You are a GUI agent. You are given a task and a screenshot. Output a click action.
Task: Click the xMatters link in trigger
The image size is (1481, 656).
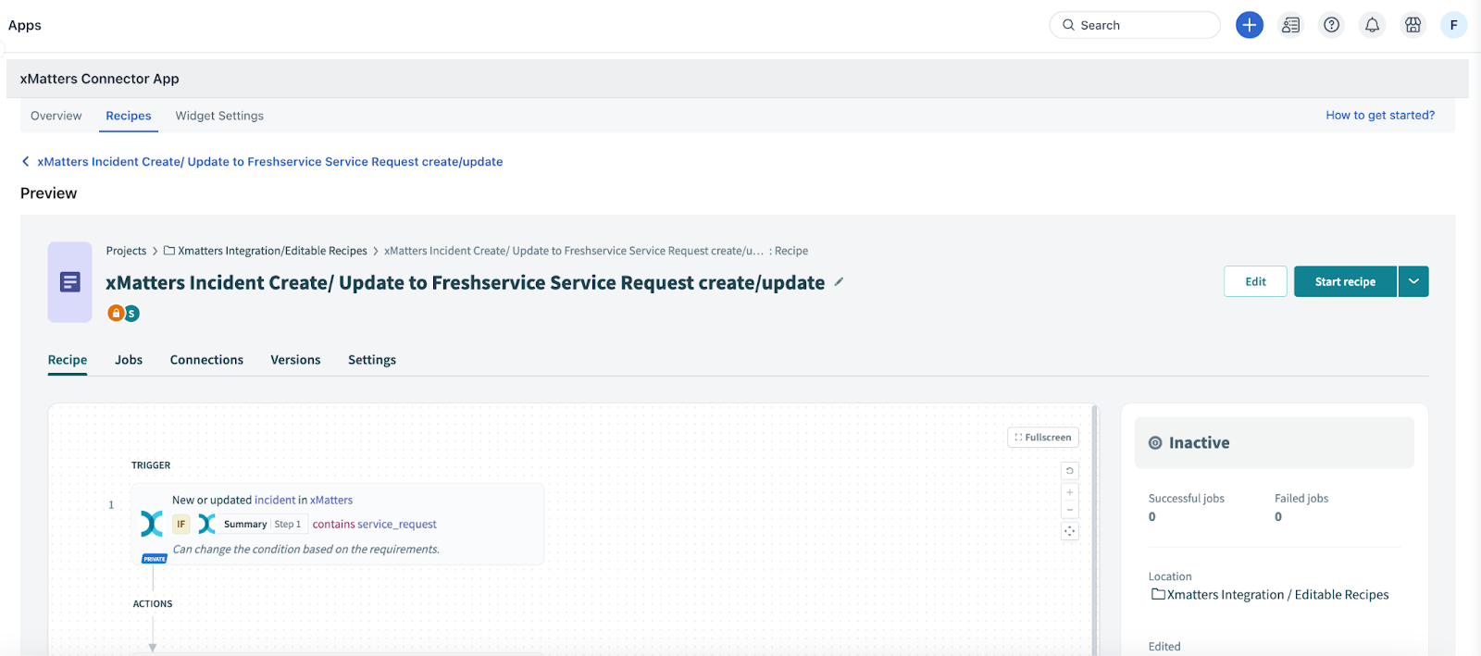click(x=331, y=500)
